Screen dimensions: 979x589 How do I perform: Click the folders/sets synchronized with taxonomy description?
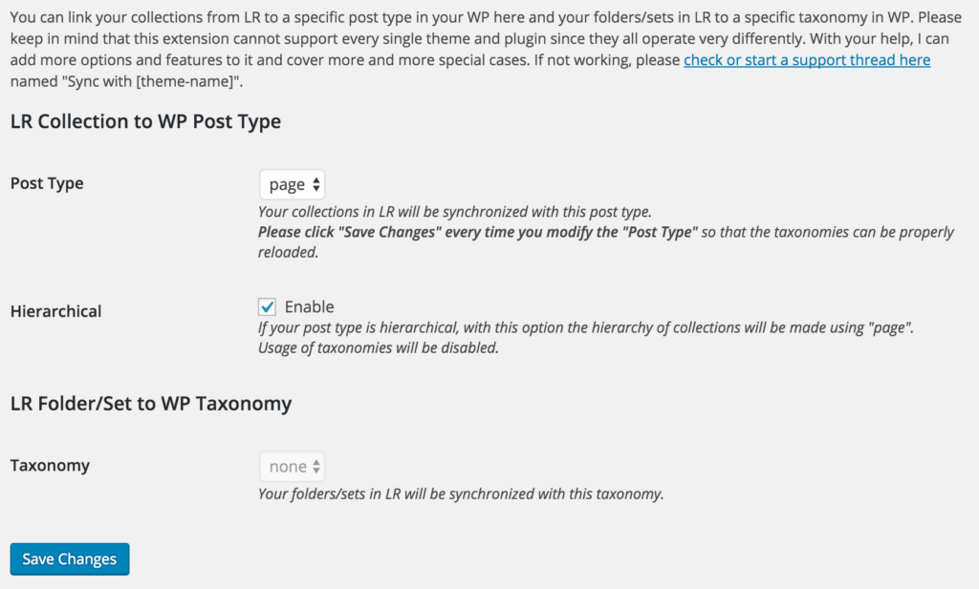[x=460, y=494]
